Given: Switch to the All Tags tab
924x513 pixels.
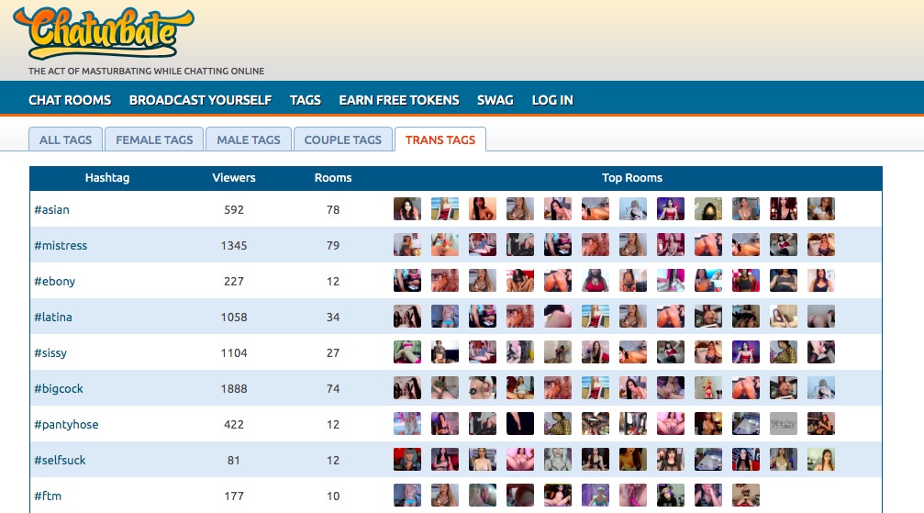Looking at the screenshot, I should tap(65, 139).
